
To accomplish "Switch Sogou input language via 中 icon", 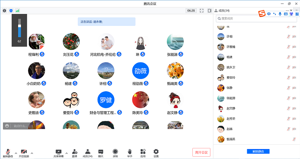I will click(x=269, y=14).
